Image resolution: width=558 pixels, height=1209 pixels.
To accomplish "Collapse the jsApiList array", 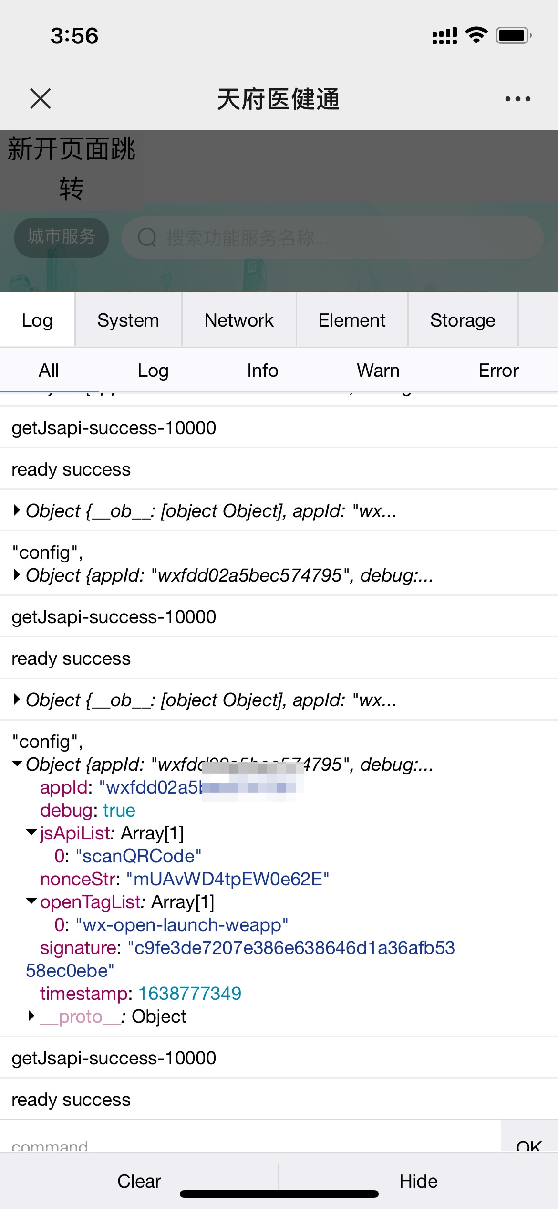I will (31, 833).
